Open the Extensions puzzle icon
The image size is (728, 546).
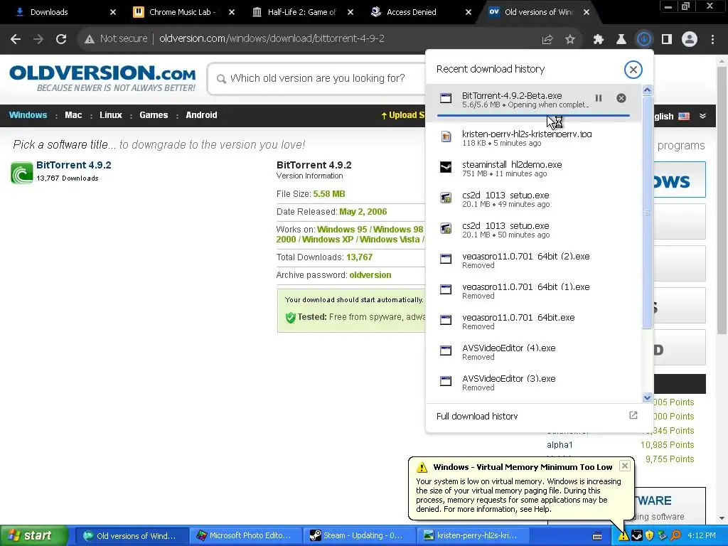click(599, 40)
